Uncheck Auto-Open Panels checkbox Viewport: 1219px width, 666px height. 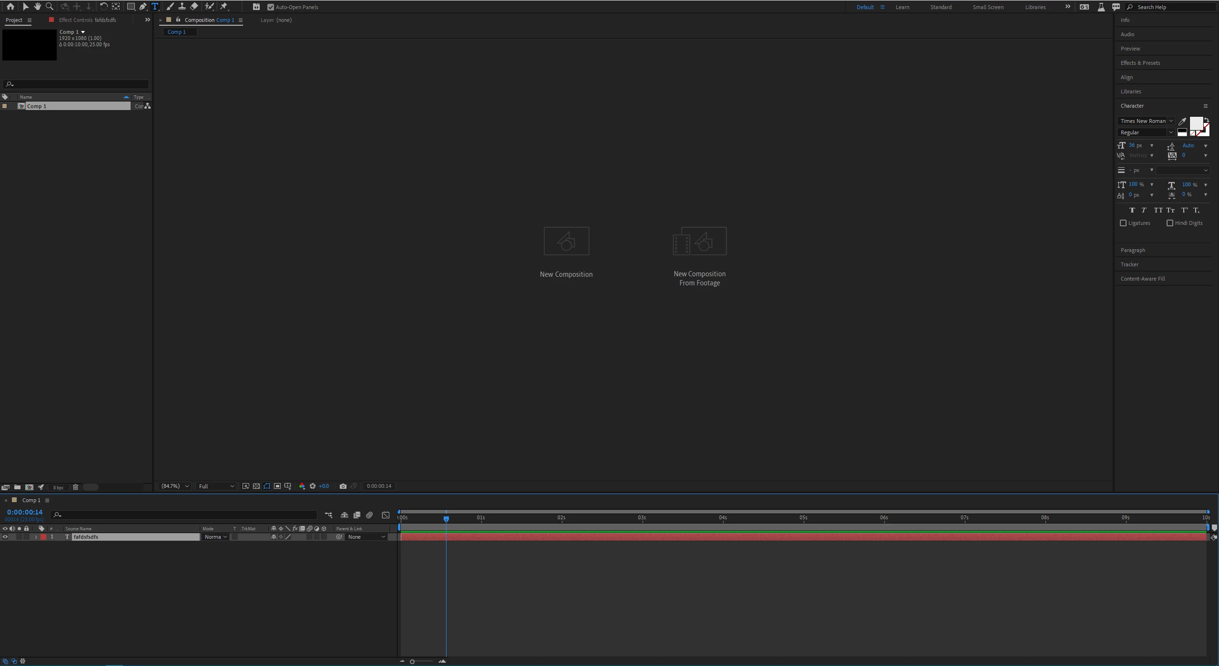point(271,7)
